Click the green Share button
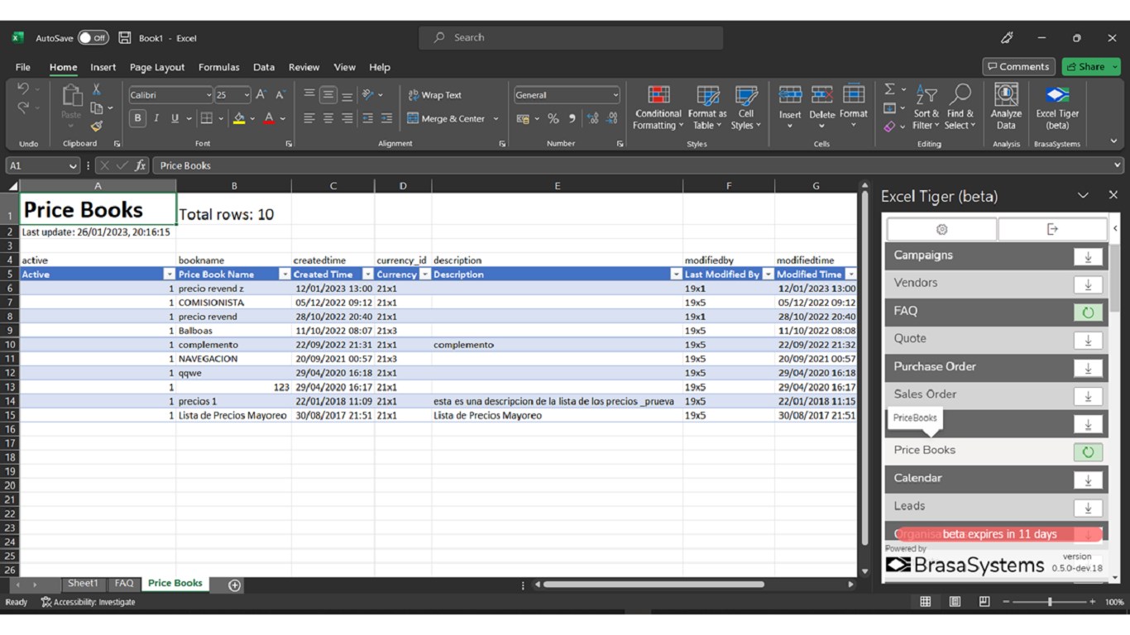 click(x=1091, y=67)
